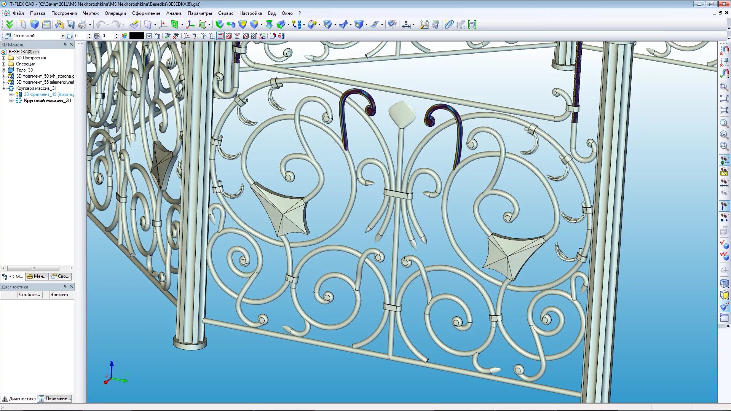Click the black color swatch
731x411 pixels.
(136, 36)
